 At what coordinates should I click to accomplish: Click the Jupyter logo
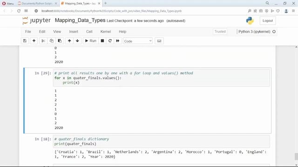pos(36,20)
